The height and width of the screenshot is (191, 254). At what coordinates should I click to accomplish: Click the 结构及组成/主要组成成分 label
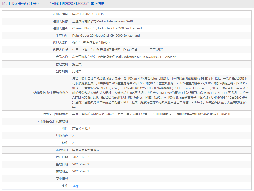51,93
